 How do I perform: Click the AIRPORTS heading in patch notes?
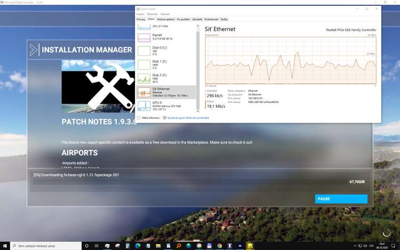[x=79, y=152]
